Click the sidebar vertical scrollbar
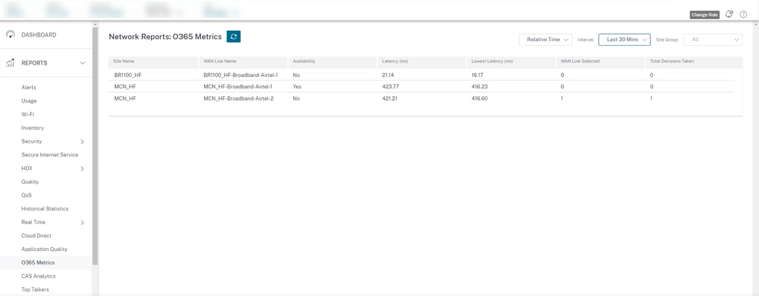The image size is (759, 296). pyautogui.click(x=95, y=145)
